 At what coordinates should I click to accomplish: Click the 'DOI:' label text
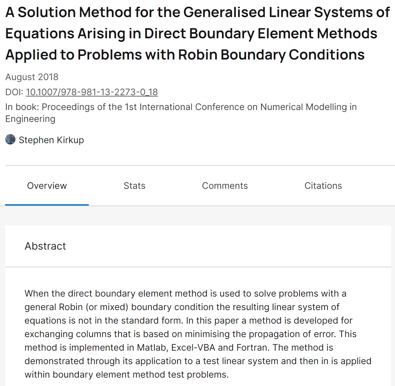(14, 92)
